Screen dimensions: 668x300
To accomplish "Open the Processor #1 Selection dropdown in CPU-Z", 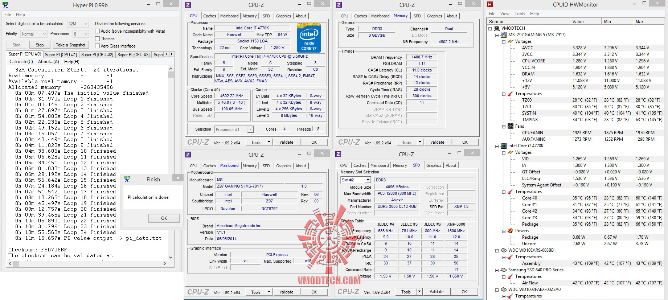I will (x=234, y=130).
